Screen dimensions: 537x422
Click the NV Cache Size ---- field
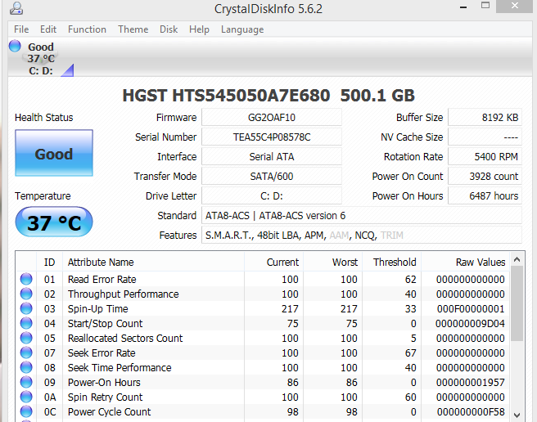click(x=485, y=137)
